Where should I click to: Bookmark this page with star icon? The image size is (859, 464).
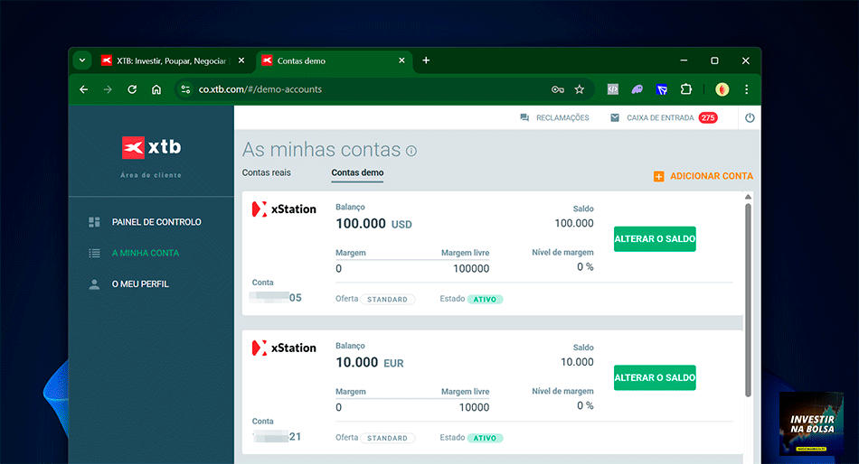580,89
